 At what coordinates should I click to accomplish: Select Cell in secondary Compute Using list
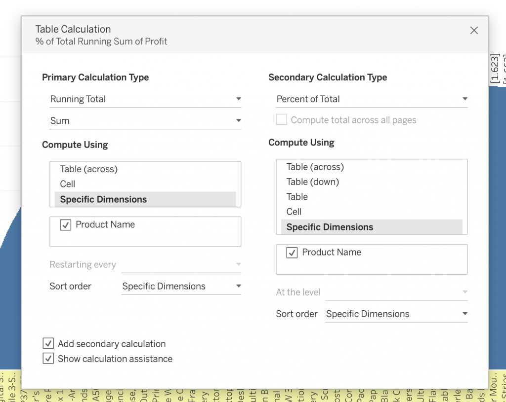point(294,212)
